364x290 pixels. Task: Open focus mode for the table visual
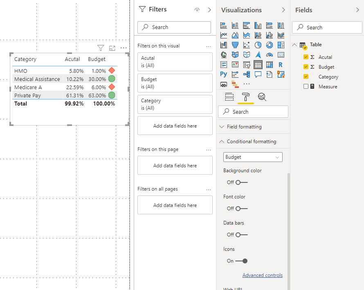tap(112, 48)
